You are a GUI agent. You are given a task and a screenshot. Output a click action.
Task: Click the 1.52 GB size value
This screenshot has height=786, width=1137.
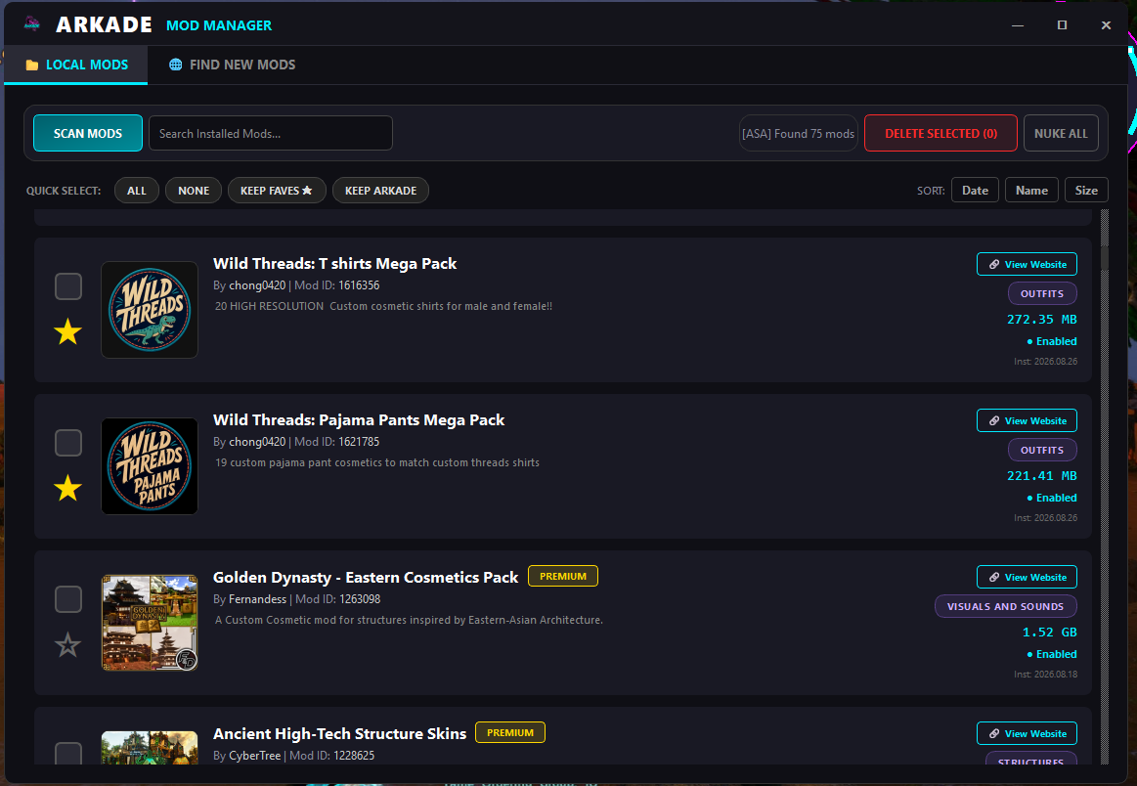point(1049,633)
